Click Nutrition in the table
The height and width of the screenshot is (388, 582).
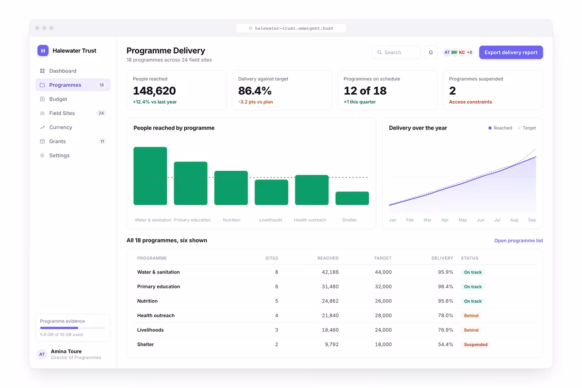[x=147, y=301]
